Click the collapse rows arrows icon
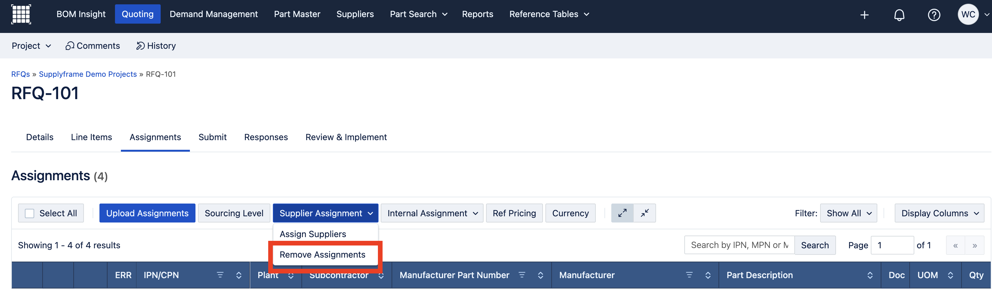 645,213
